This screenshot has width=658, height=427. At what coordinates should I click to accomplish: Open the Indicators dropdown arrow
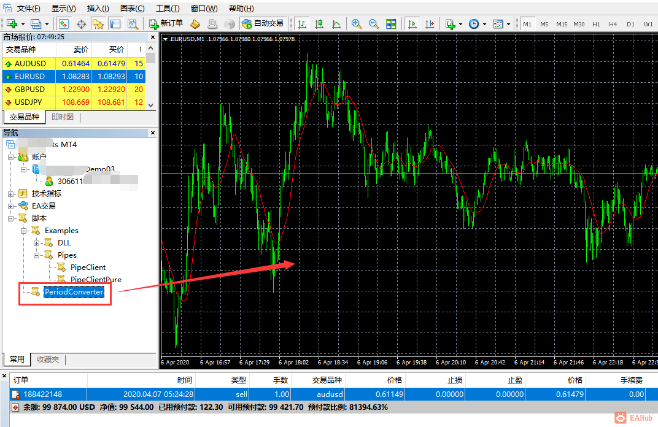[x=460, y=25]
